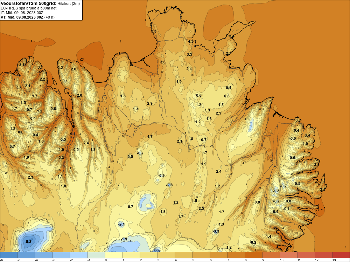The height and width of the screenshot is (262, 350).
Task: Click the legend swatch between 12 and 13
Action: pos(324,255)
